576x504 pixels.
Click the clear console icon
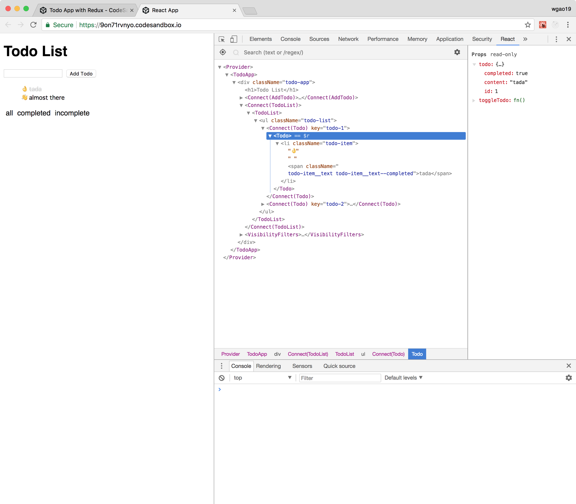point(222,378)
